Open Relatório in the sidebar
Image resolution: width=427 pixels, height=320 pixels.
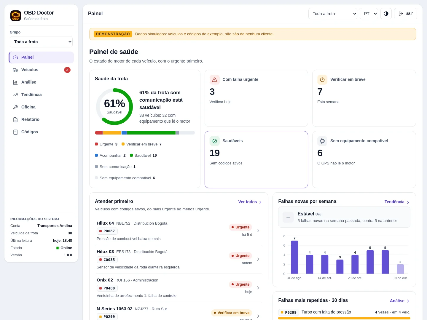(41, 120)
